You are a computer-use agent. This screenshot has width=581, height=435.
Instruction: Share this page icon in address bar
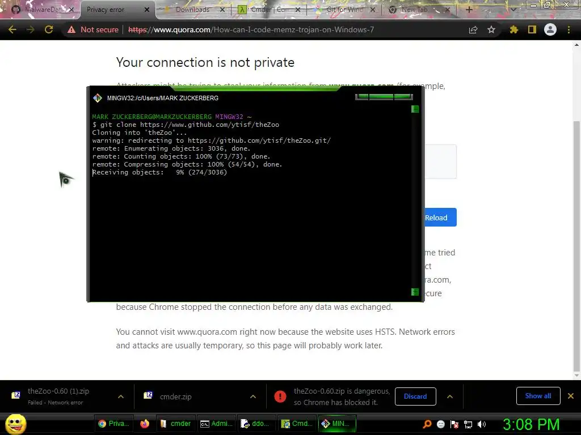473,29
